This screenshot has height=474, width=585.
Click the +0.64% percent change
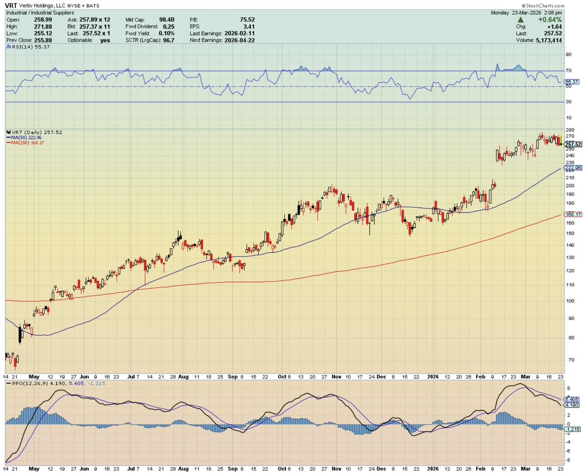point(551,19)
